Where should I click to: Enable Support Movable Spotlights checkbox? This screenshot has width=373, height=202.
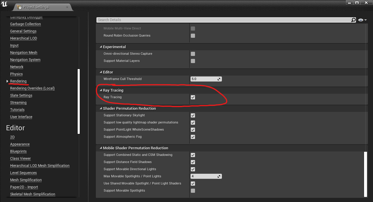pyautogui.click(x=193, y=191)
